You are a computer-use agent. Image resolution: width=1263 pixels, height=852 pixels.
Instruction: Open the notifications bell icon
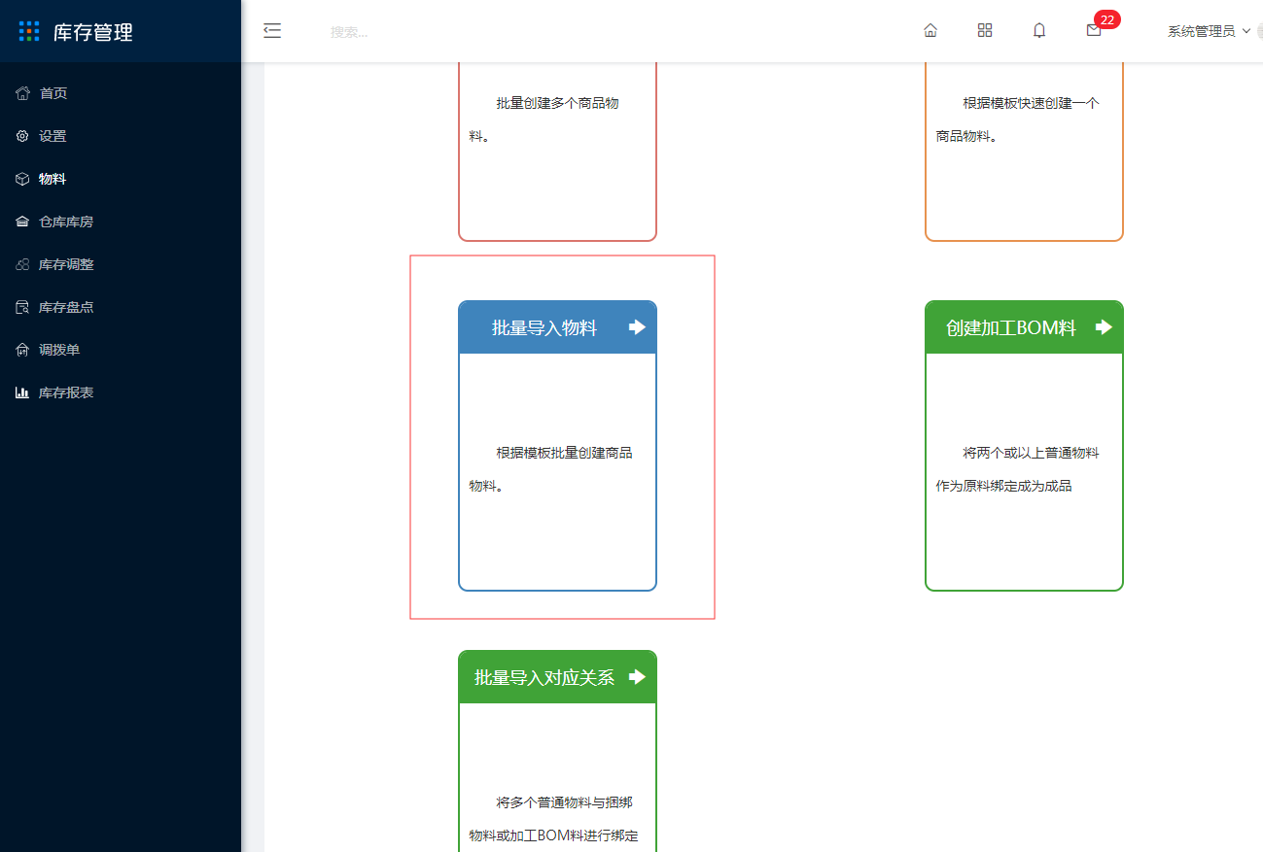pyautogui.click(x=1039, y=31)
